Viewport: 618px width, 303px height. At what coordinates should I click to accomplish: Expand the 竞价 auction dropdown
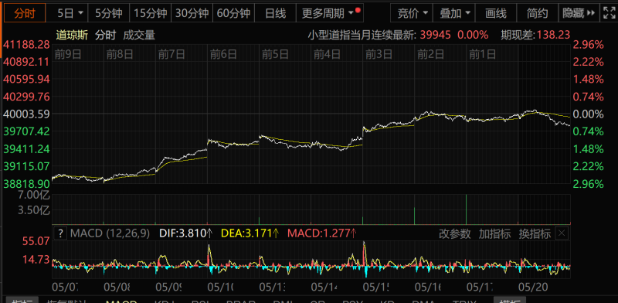point(412,13)
